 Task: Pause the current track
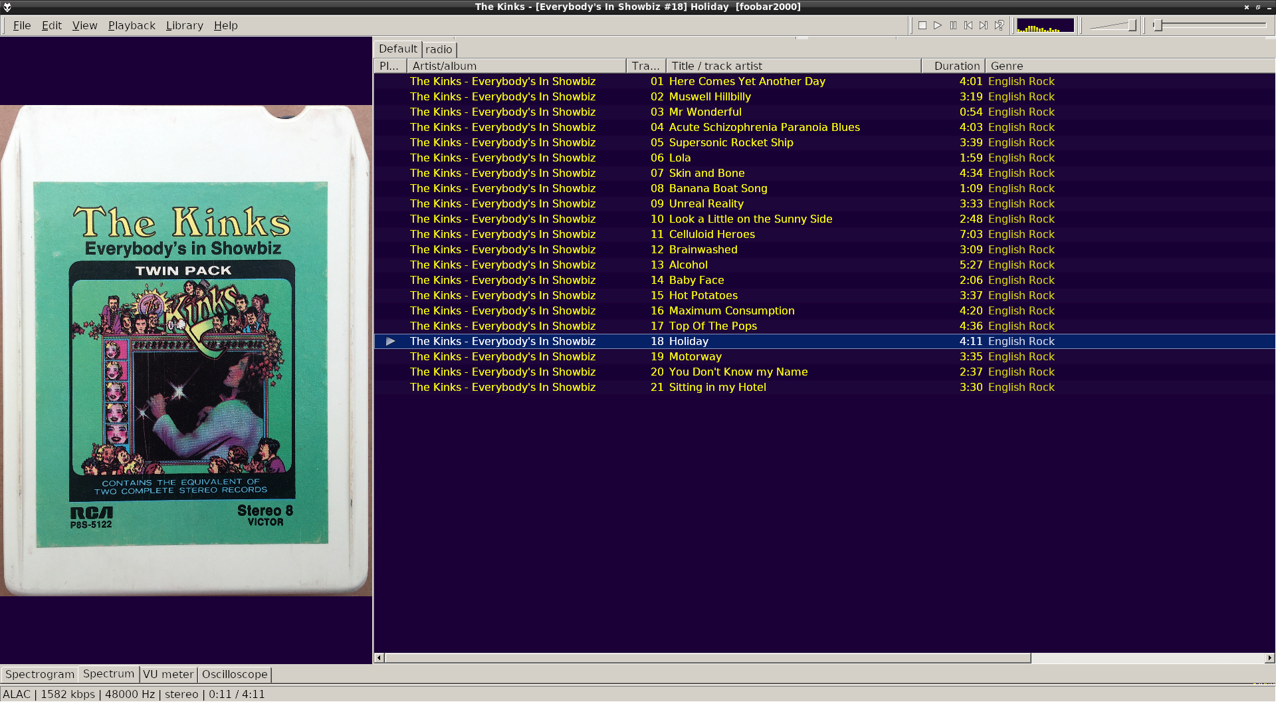point(953,25)
